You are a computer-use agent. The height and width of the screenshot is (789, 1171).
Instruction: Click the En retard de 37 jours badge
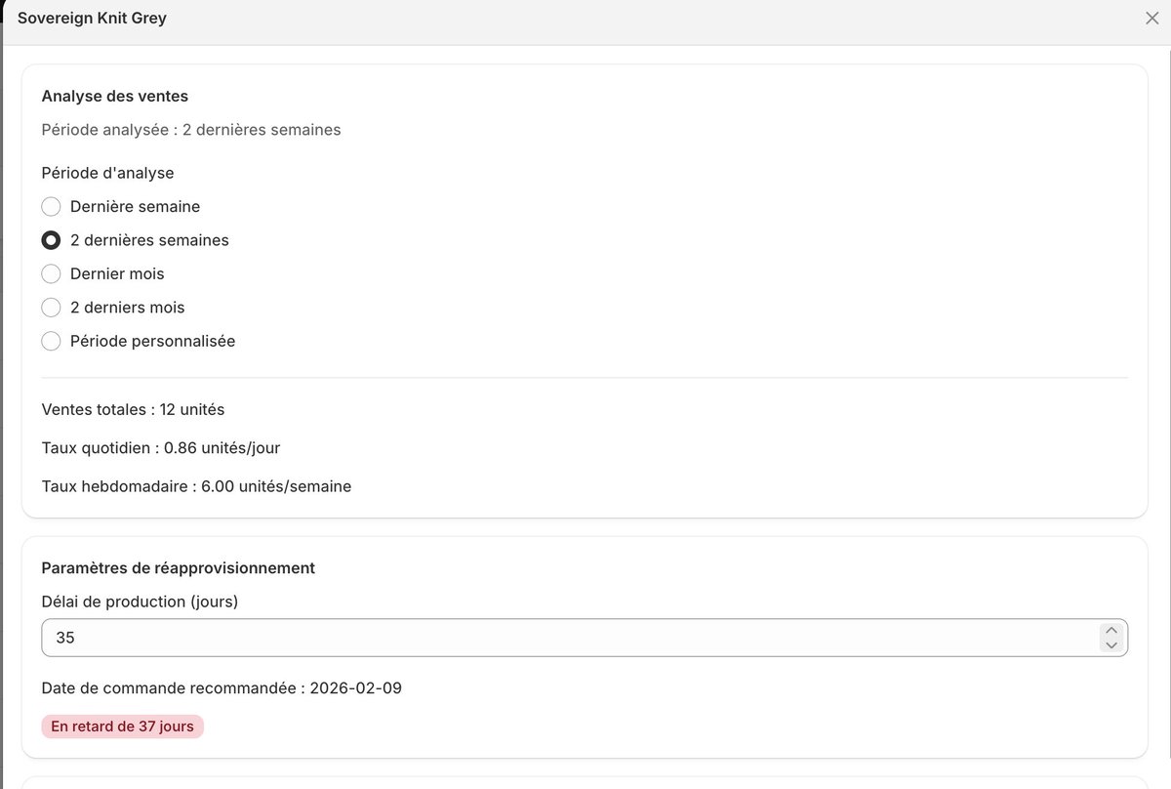[x=123, y=727]
